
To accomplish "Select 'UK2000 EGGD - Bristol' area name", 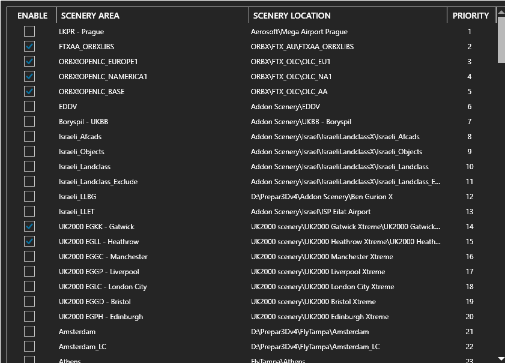I will tap(95, 302).
